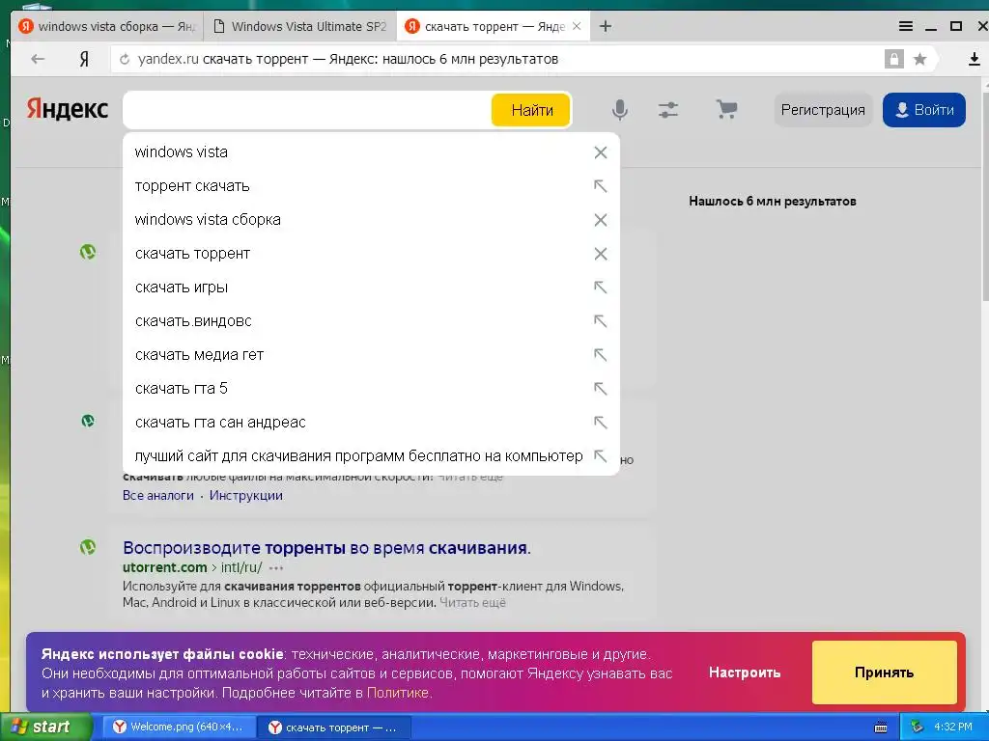Open the three-dot menu after intl/ru/

click(x=276, y=567)
